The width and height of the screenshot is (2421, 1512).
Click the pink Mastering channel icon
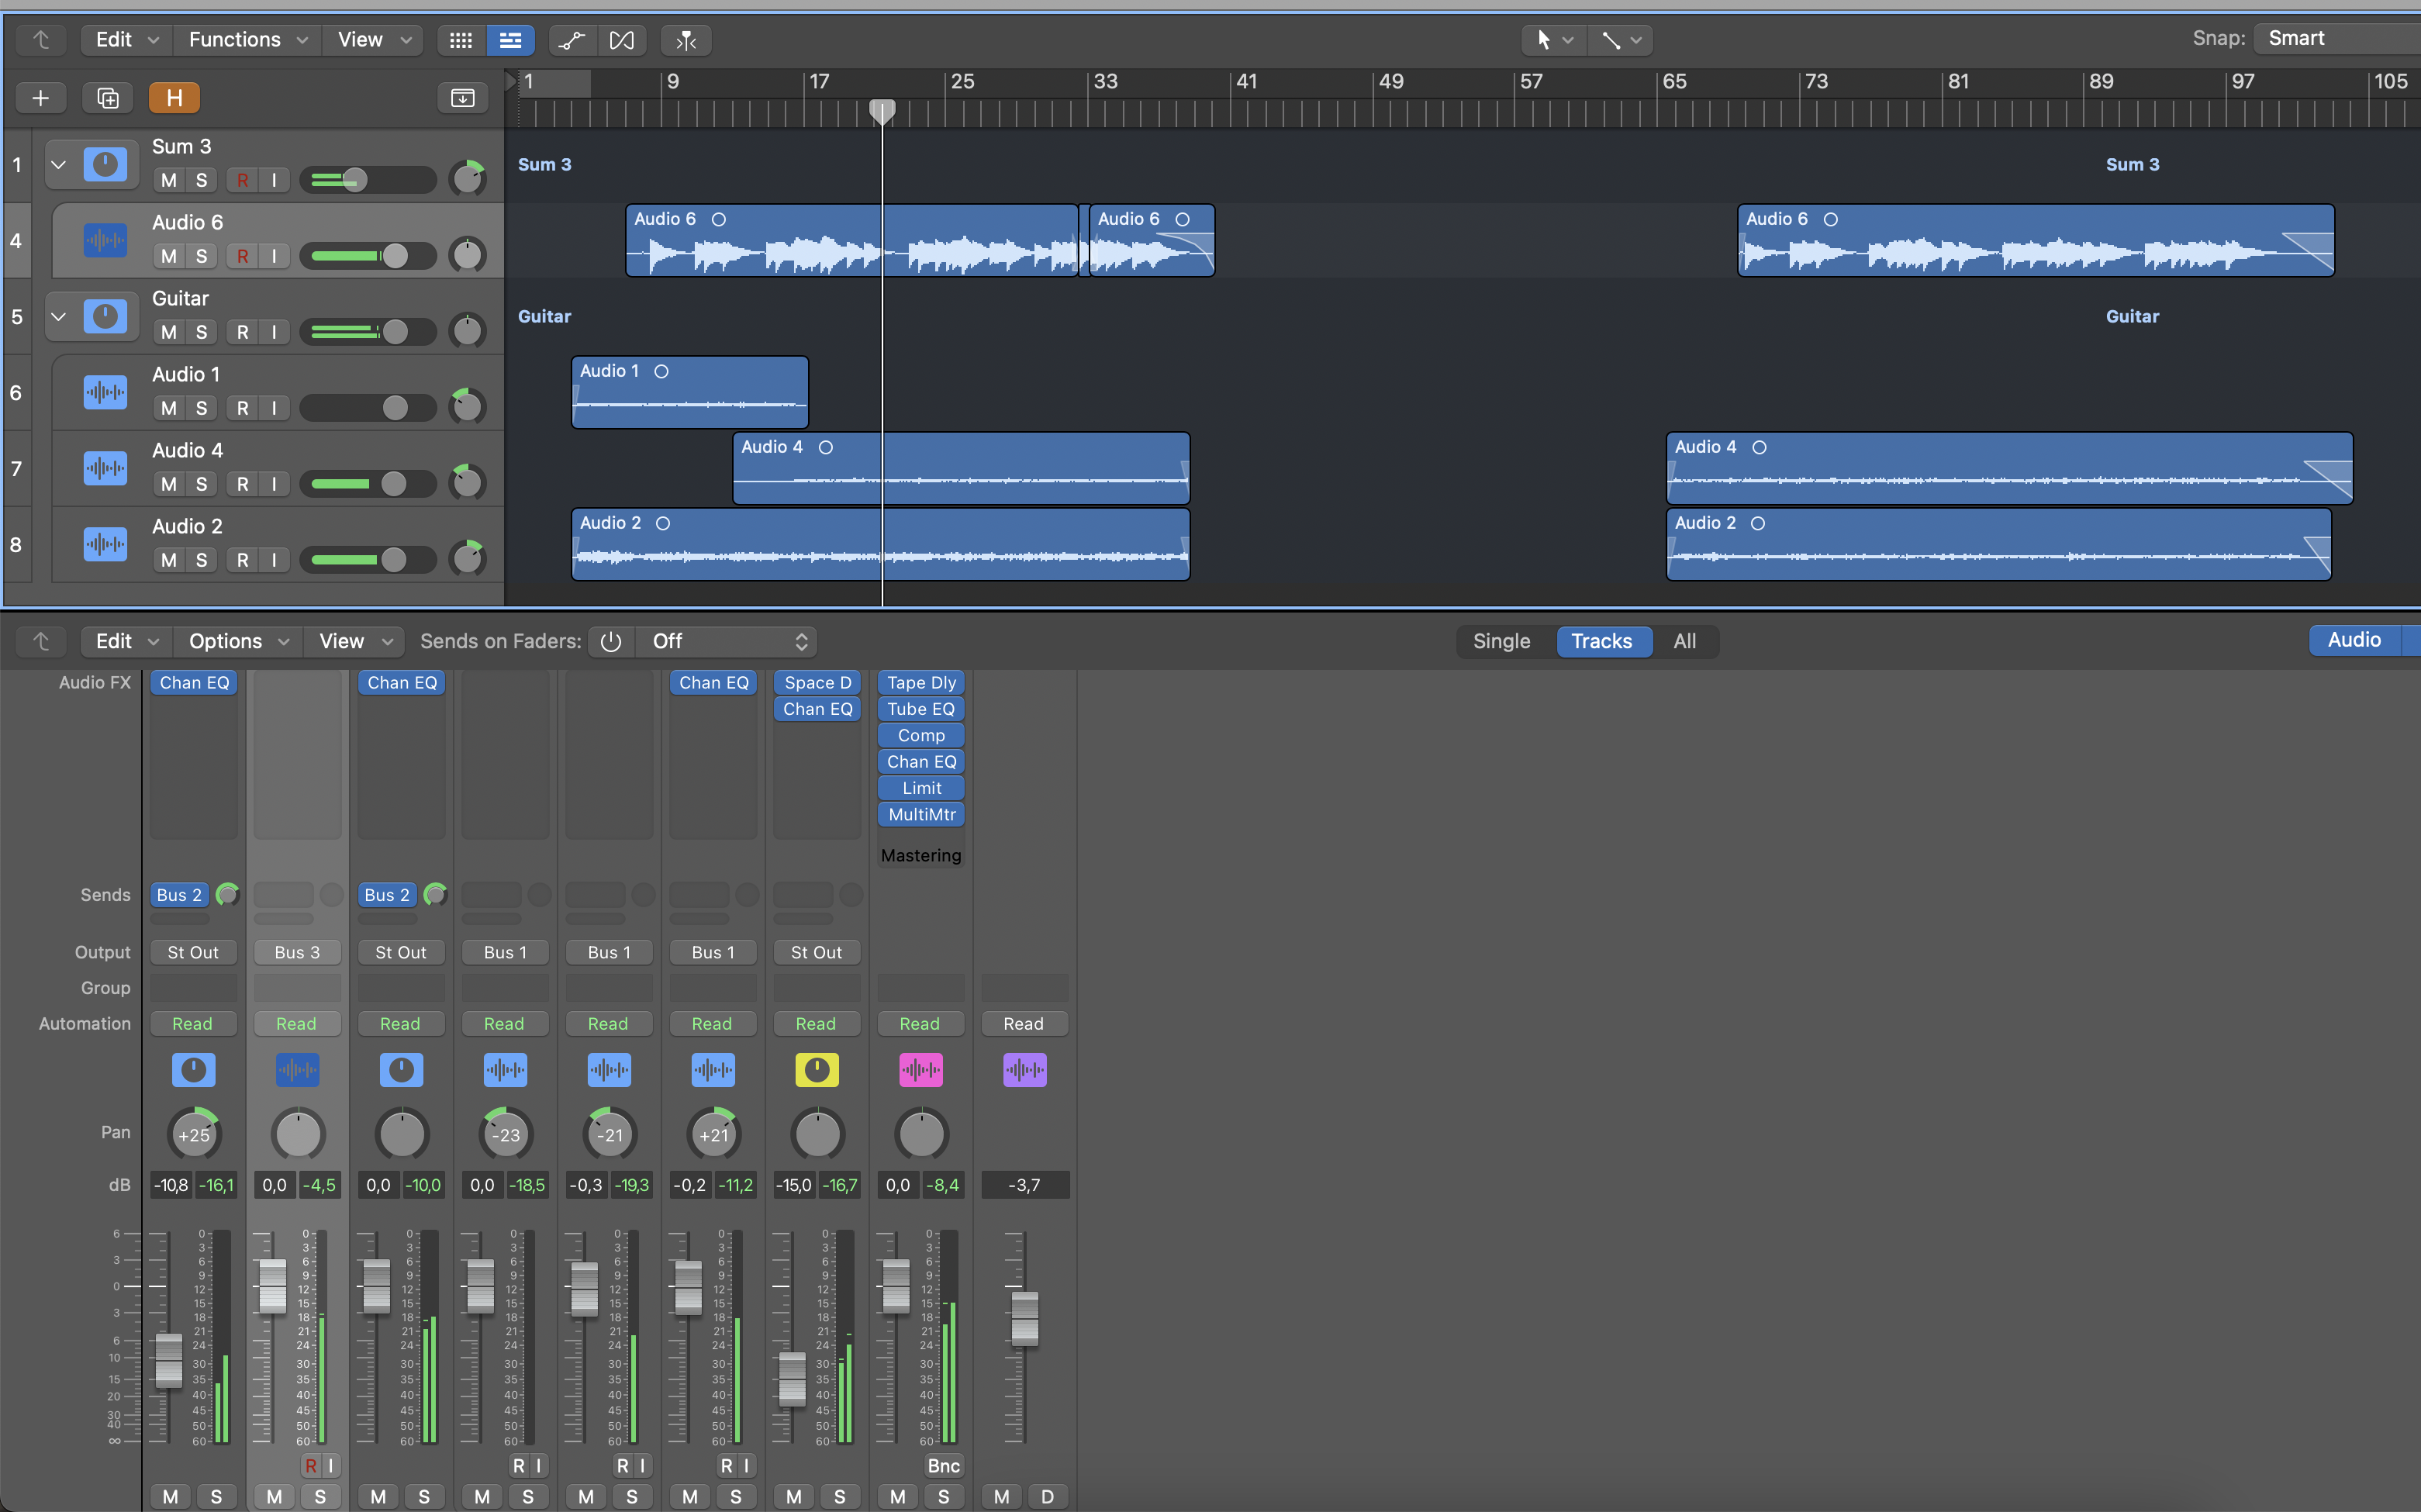[920, 1070]
